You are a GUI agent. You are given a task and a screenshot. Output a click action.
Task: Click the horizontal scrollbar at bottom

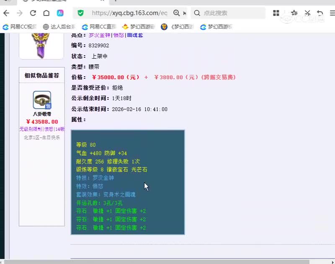coord(157,262)
